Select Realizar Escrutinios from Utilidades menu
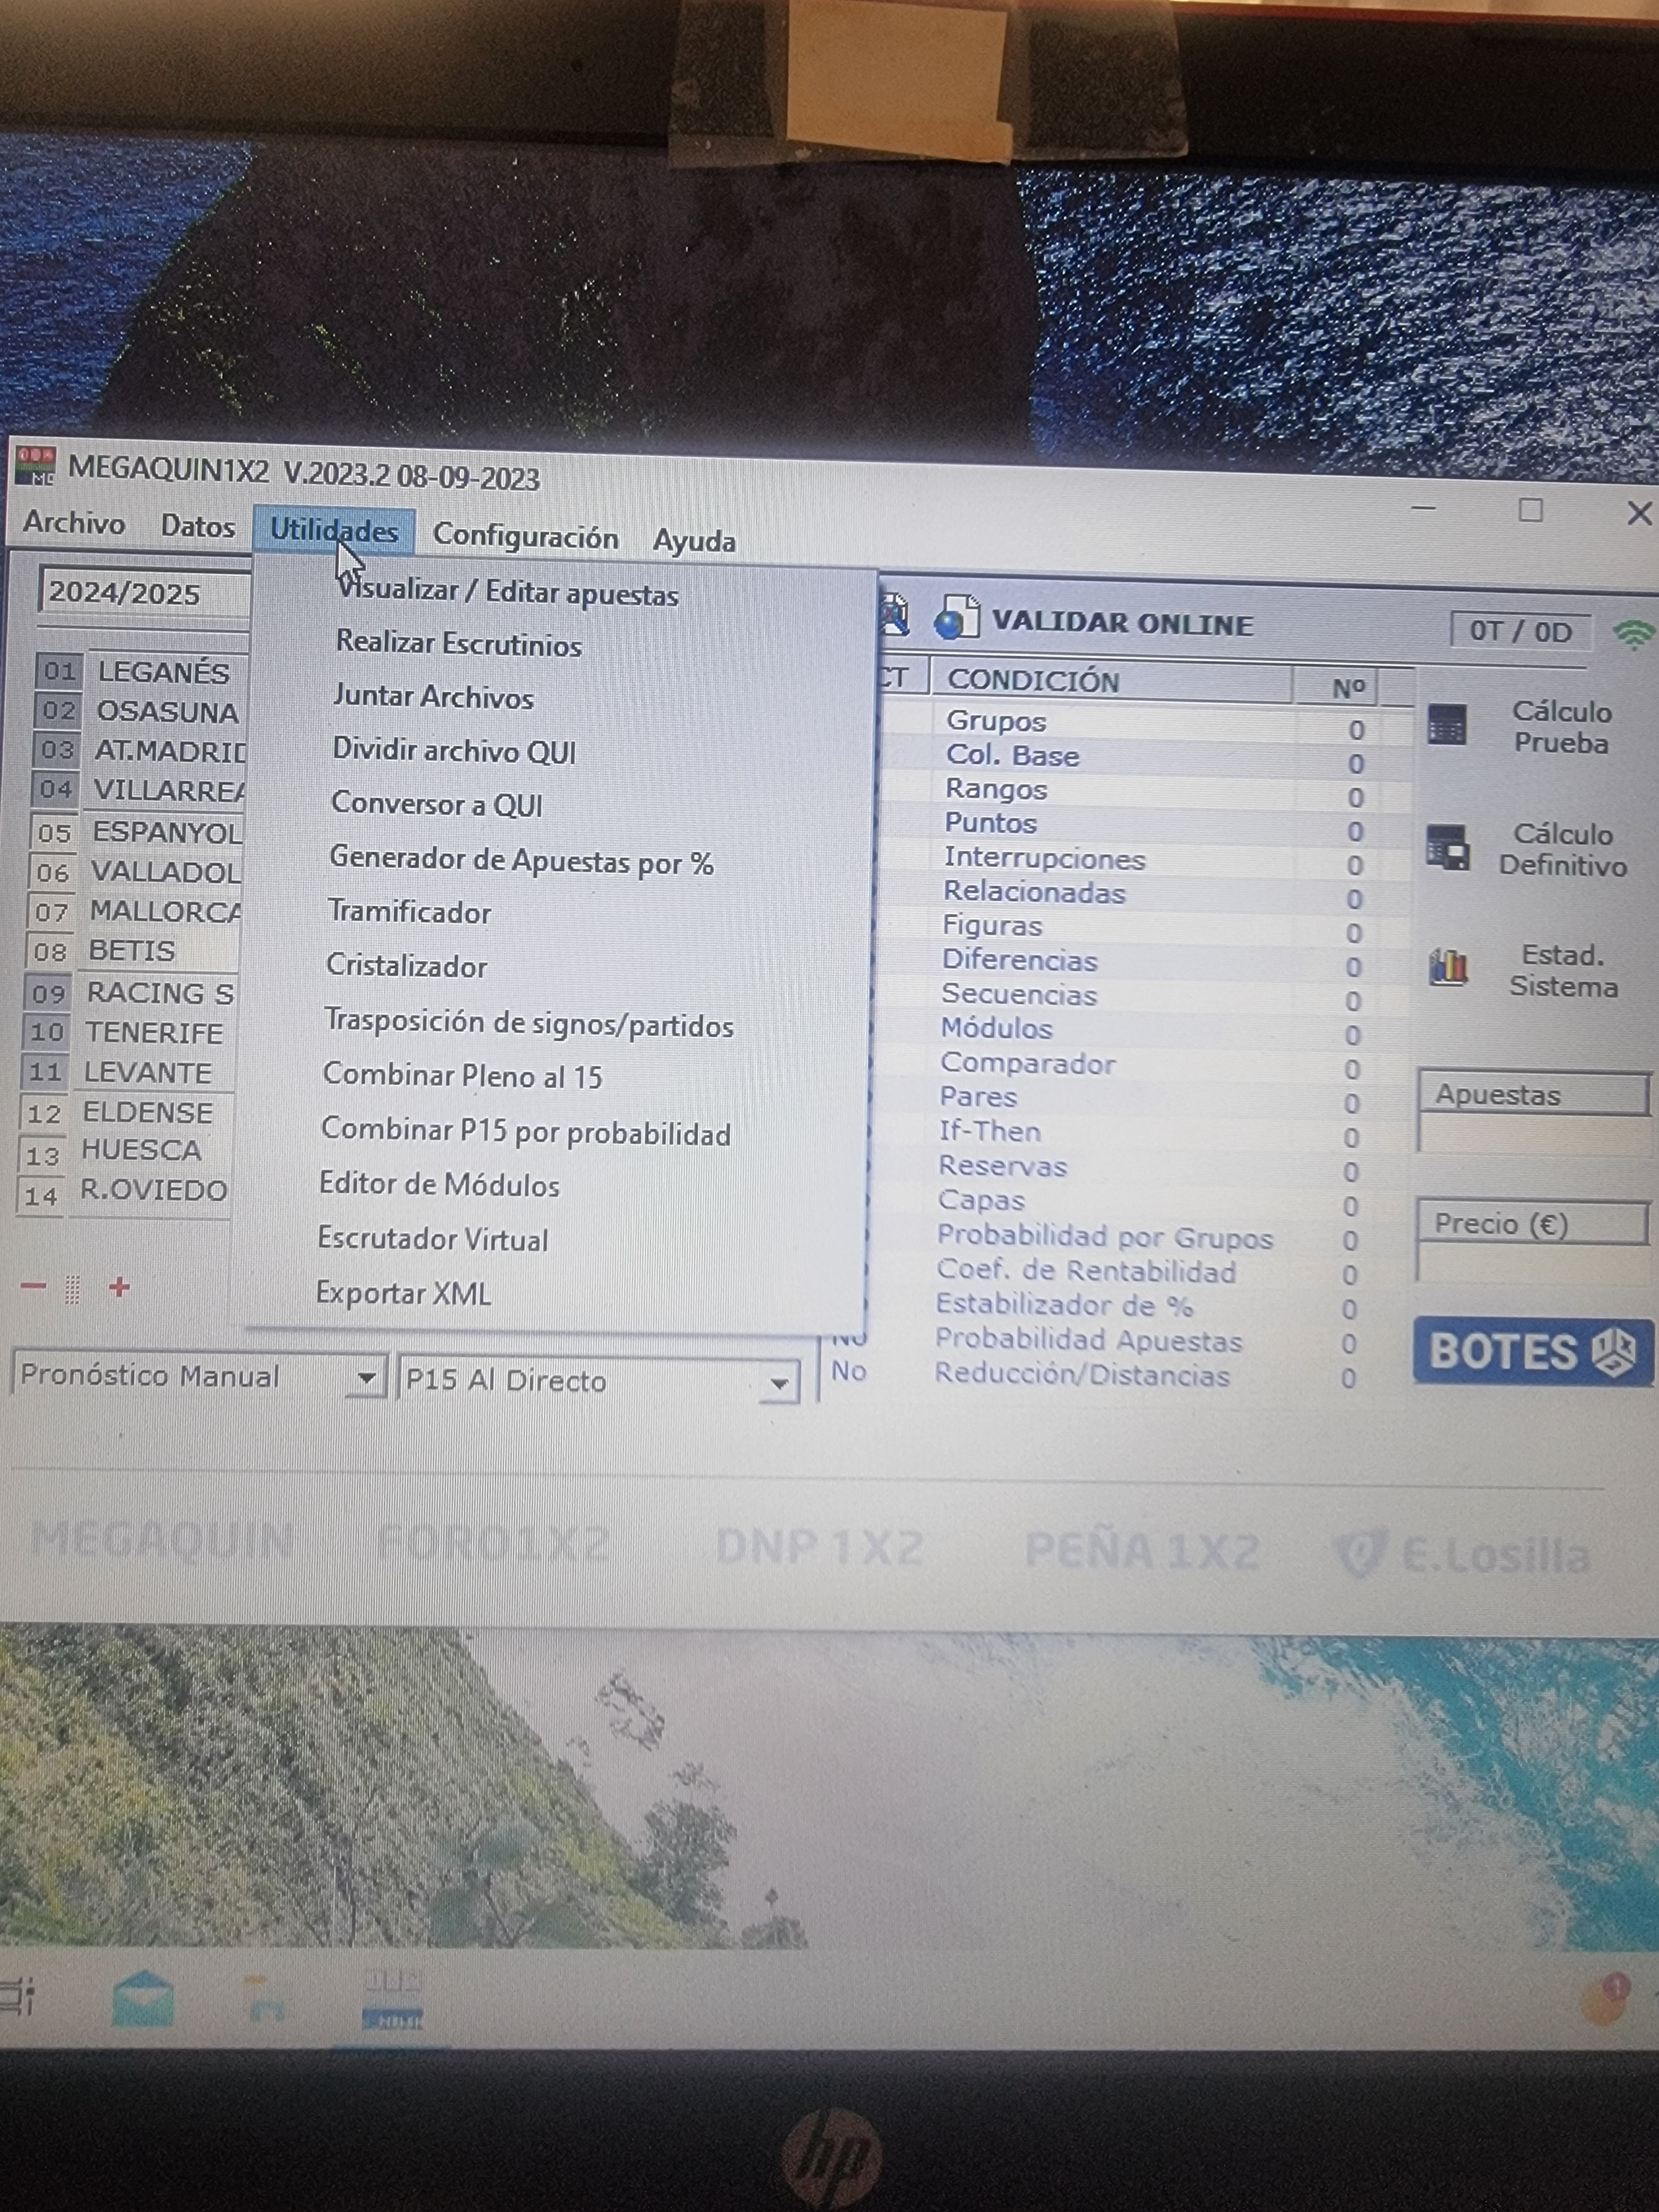The width and height of the screenshot is (1659, 2212). (x=458, y=643)
